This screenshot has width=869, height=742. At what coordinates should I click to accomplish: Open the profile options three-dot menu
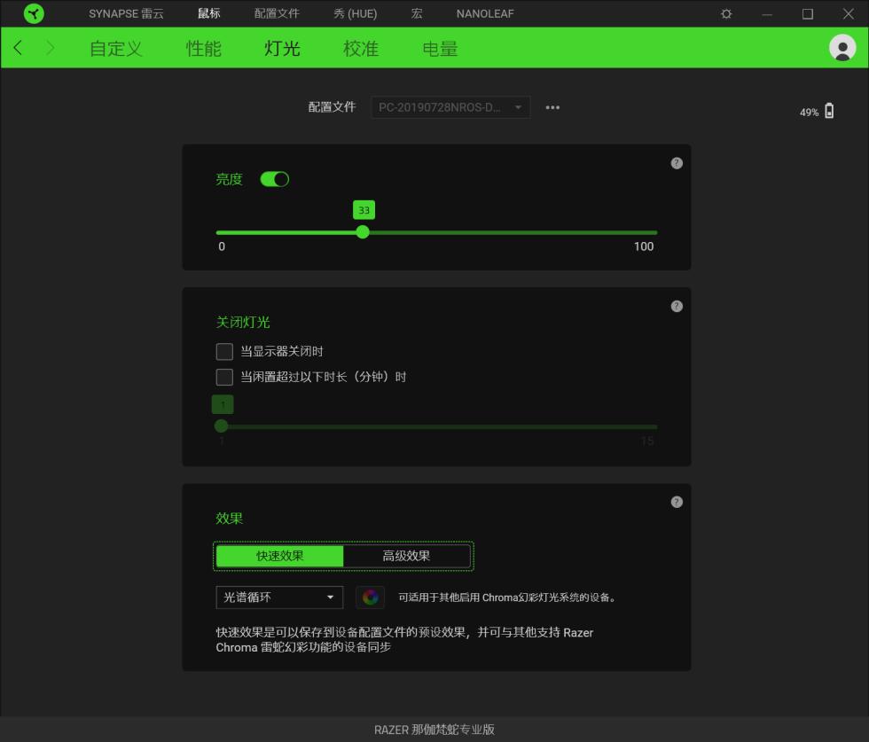point(552,107)
